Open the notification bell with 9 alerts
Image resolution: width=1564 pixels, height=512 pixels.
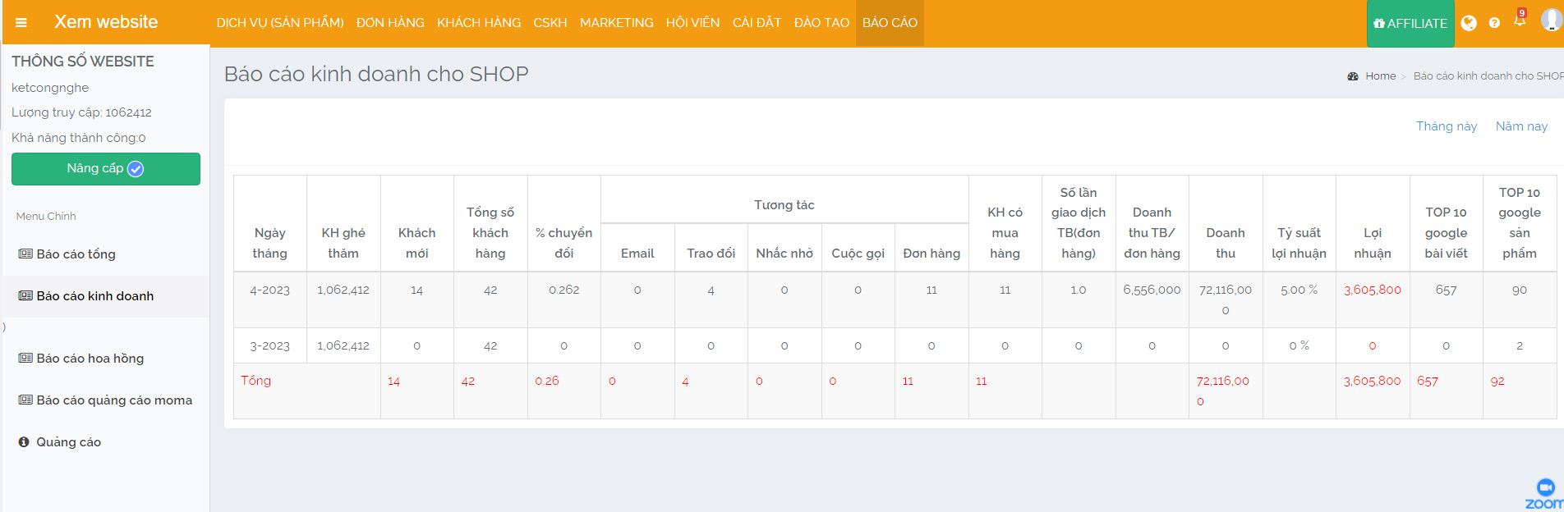(1519, 21)
